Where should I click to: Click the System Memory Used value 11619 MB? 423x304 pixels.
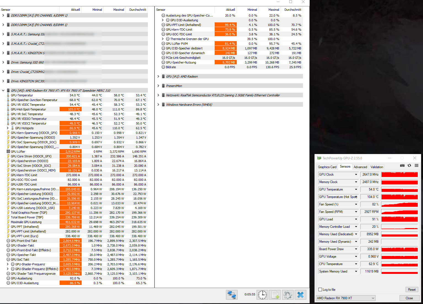point(370,271)
